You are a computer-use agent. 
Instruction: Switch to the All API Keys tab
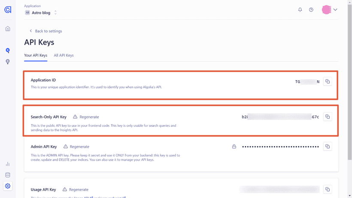[64, 55]
